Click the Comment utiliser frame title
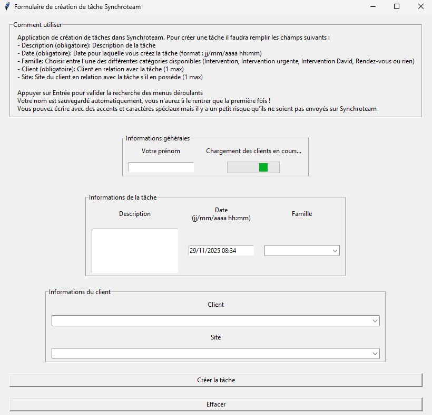This screenshot has width=432, height=415. [x=37, y=25]
